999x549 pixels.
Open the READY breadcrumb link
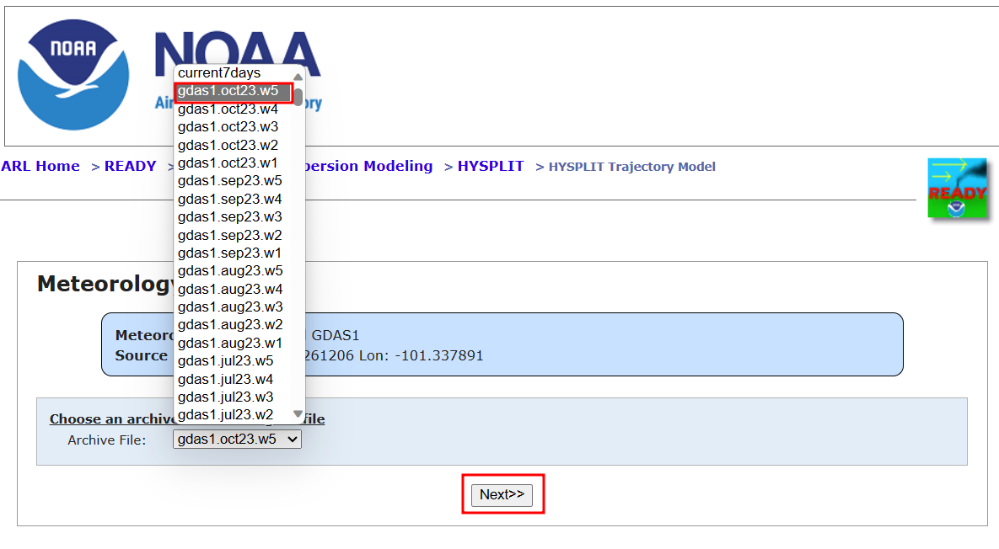pyautogui.click(x=130, y=166)
